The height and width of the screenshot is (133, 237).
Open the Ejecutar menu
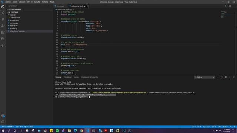click(x=37, y=2)
